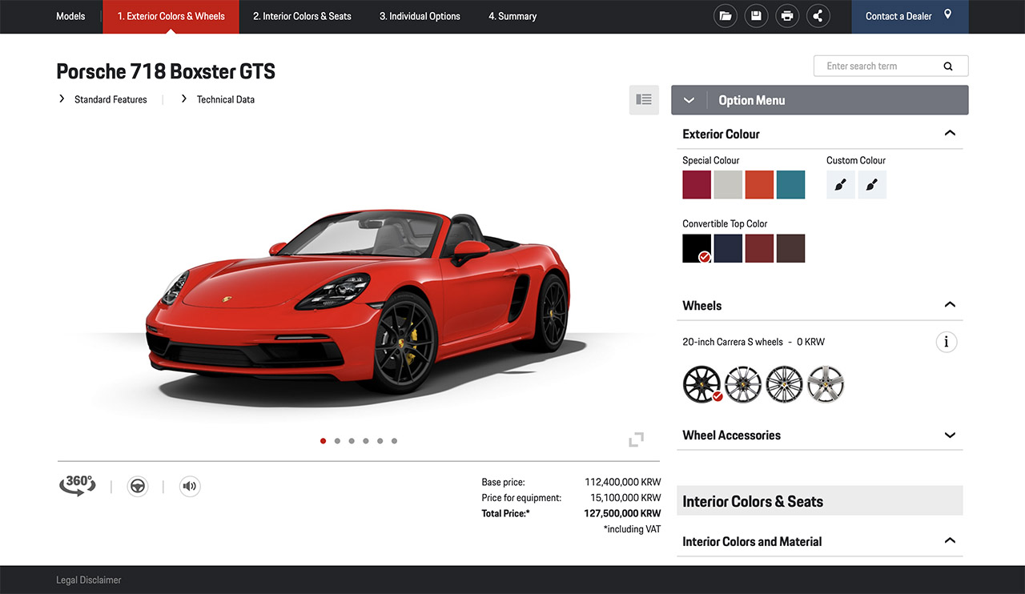Toggle the list view icon beside Option Menu
The image size is (1025, 594).
[644, 100]
